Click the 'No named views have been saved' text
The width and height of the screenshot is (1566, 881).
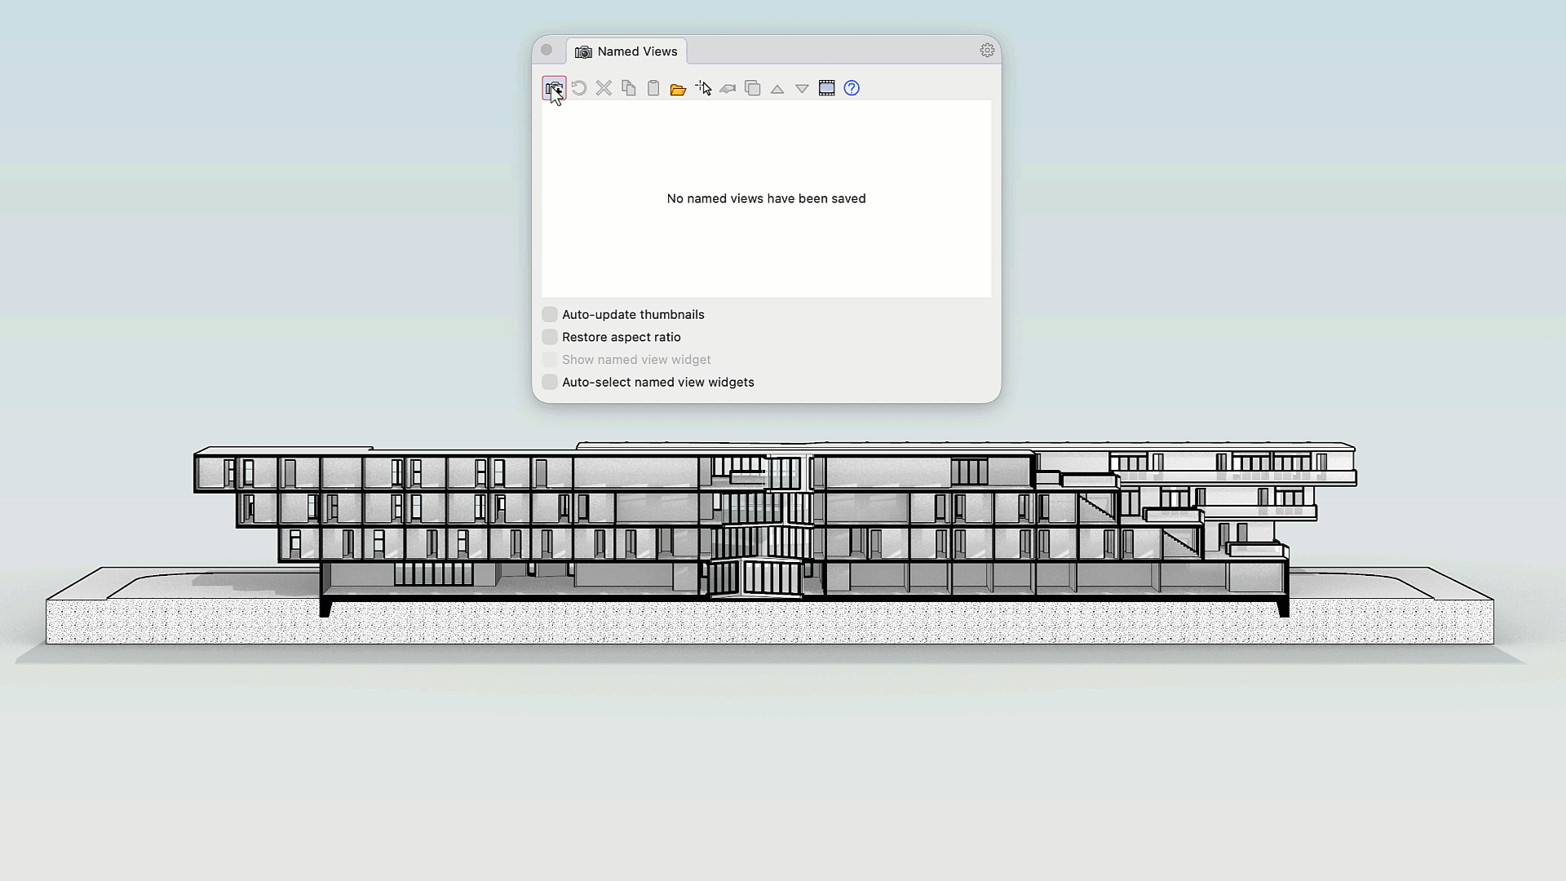[x=766, y=199]
